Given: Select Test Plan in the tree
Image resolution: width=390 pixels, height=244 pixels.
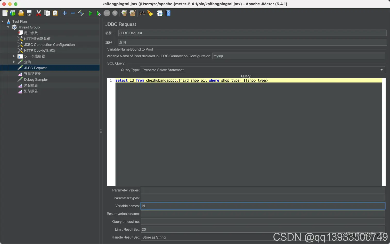Looking at the screenshot, I should point(20,21).
